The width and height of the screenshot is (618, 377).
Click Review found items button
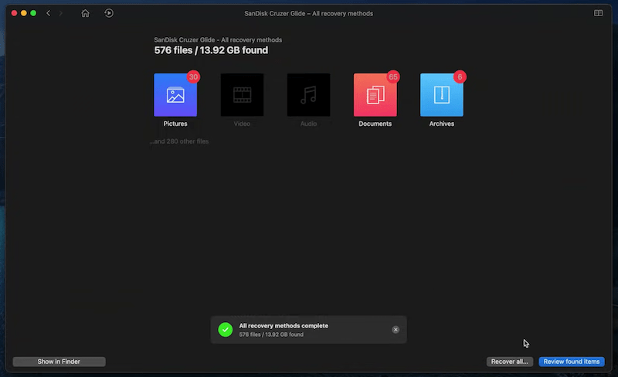tap(571, 362)
